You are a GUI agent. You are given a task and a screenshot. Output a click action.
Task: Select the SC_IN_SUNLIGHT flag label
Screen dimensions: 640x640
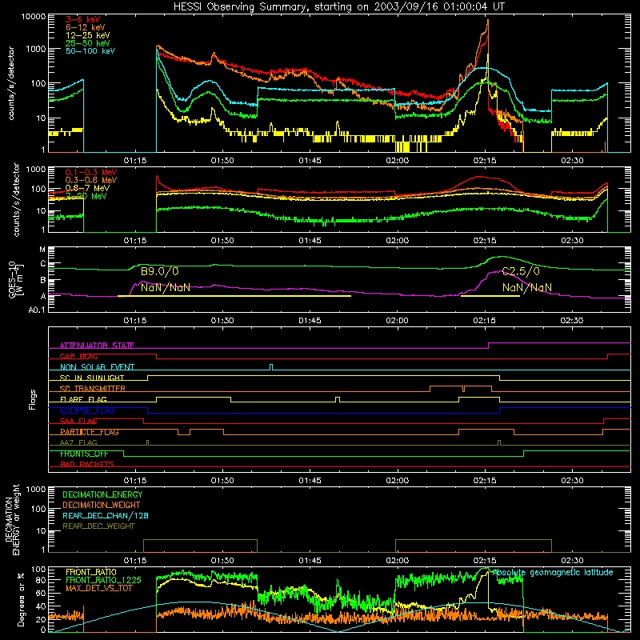pyautogui.click(x=92, y=378)
